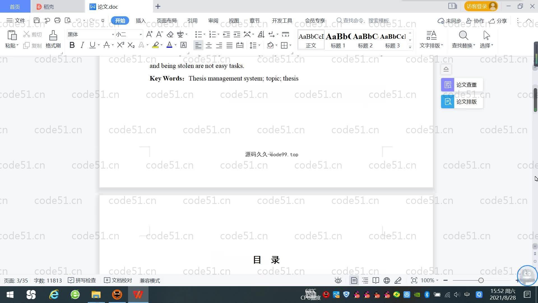Open the Review (审阅) tab

point(213,21)
